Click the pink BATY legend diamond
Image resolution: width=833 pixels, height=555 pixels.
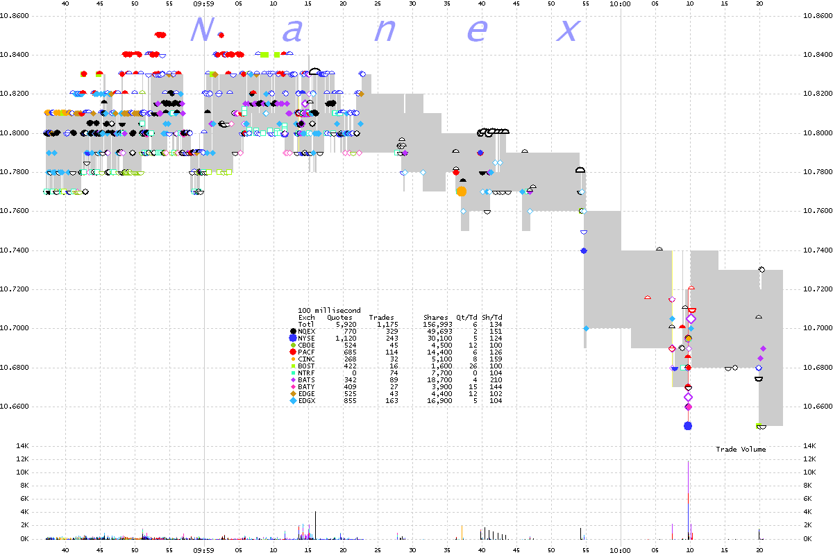tap(293, 386)
